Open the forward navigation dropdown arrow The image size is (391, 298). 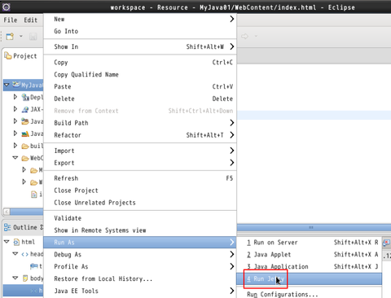[x=256, y=36]
